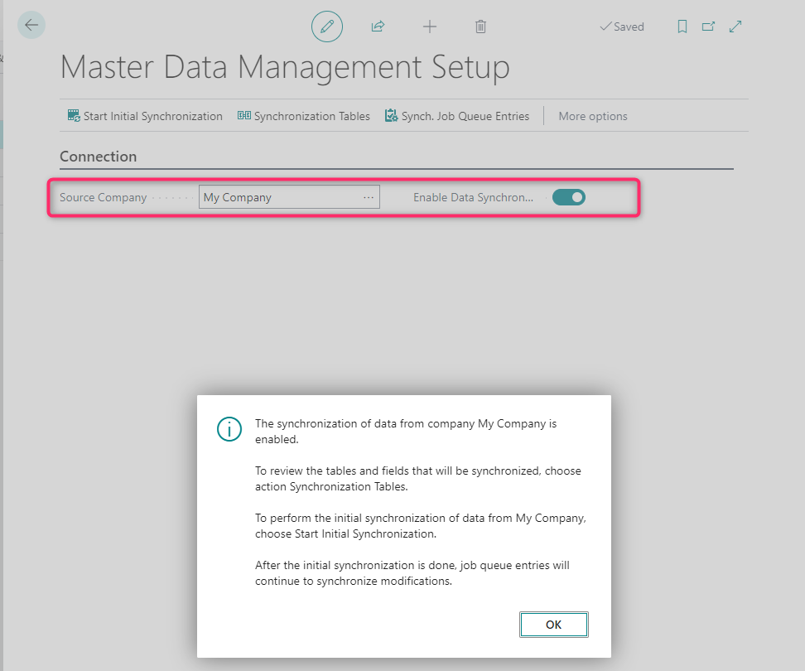The width and height of the screenshot is (805, 671).
Task: Open the Synchronization Tables action
Action: coord(304,116)
